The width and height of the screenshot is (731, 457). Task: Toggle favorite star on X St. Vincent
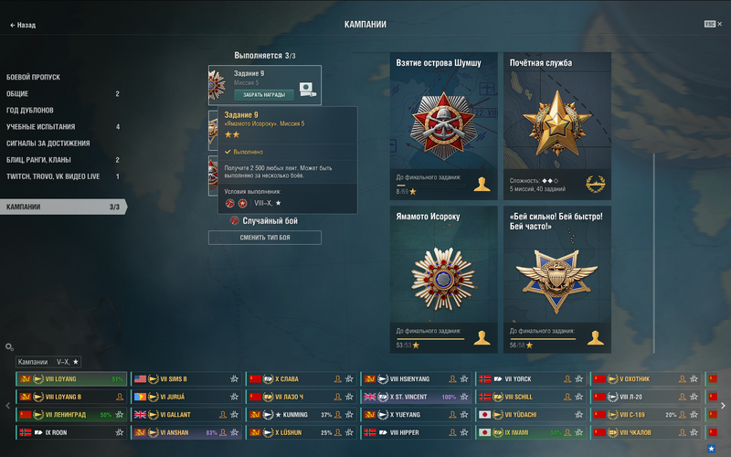pyautogui.click(x=464, y=397)
